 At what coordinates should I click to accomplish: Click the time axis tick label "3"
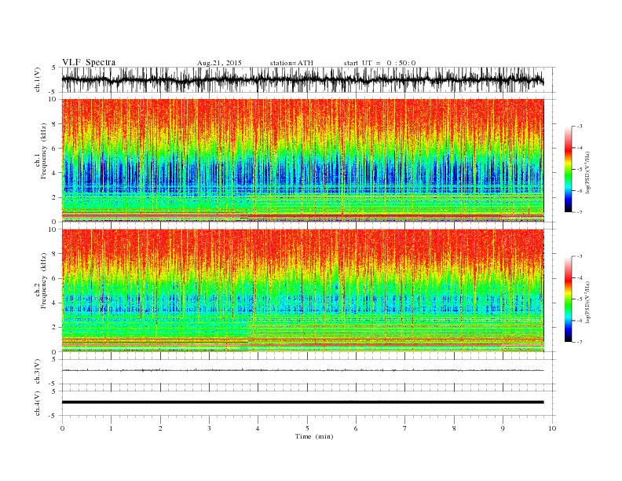(x=209, y=428)
